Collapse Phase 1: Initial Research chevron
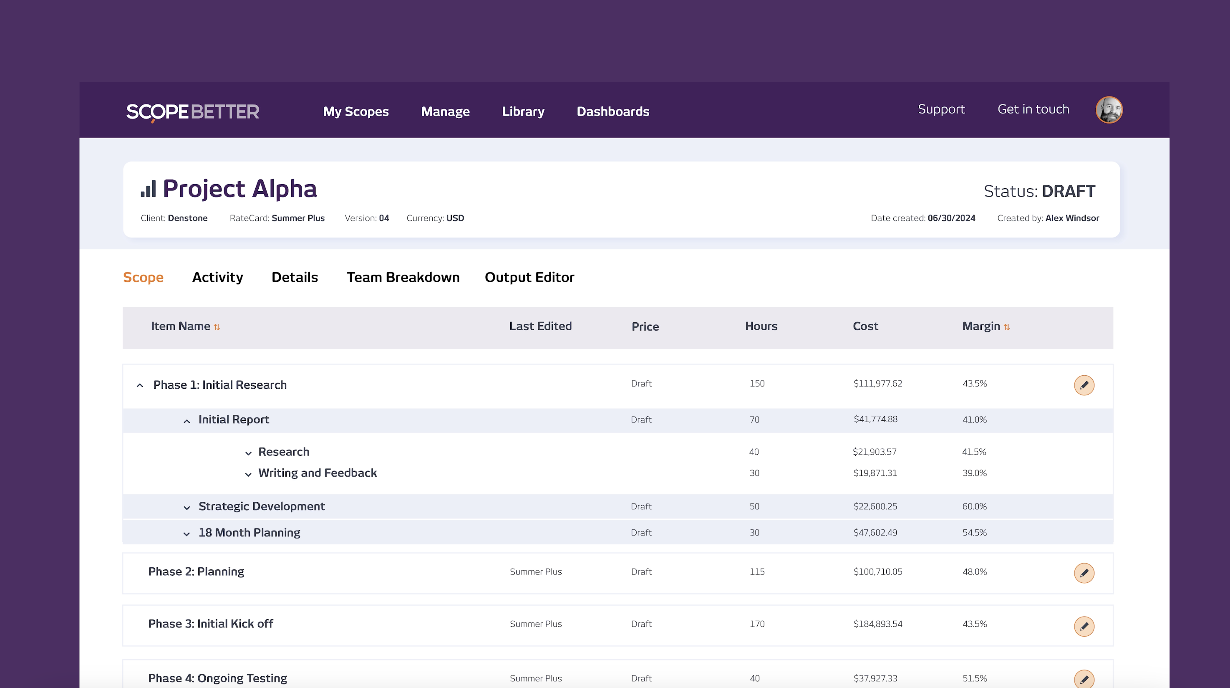 [139, 385]
